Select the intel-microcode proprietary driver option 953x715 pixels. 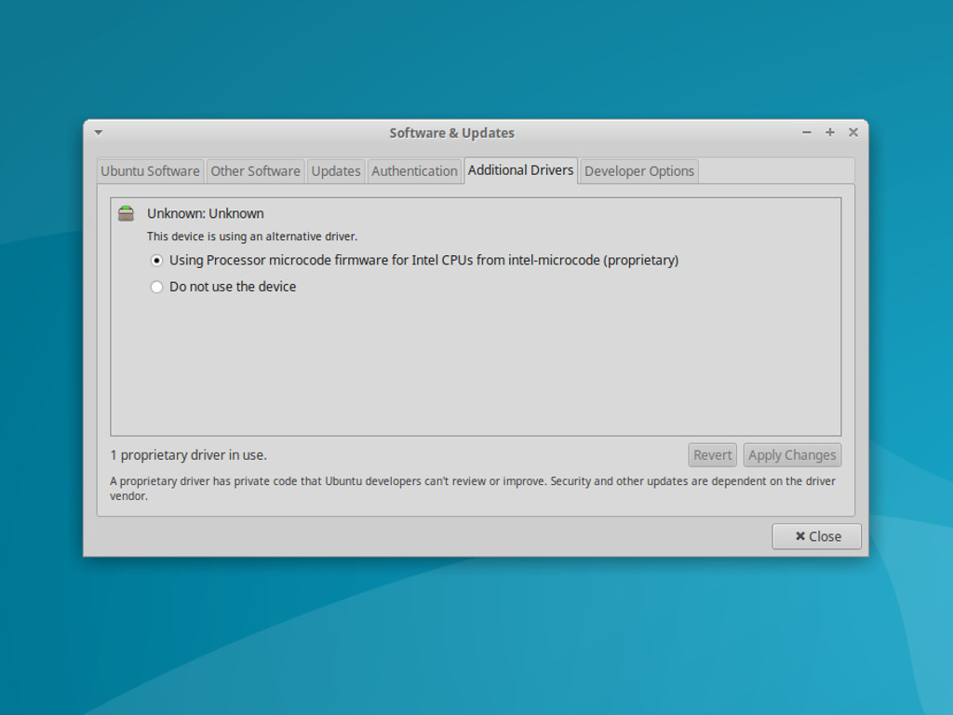[414, 261]
